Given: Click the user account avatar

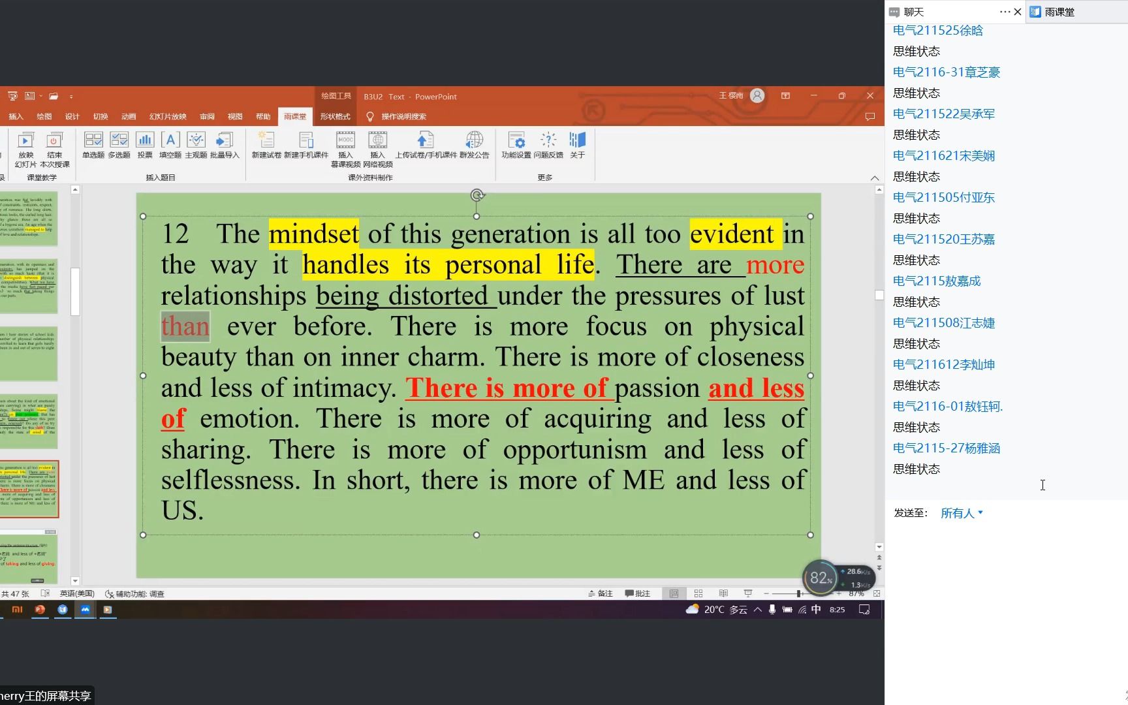Looking at the screenshot, I should coord(757,96).
